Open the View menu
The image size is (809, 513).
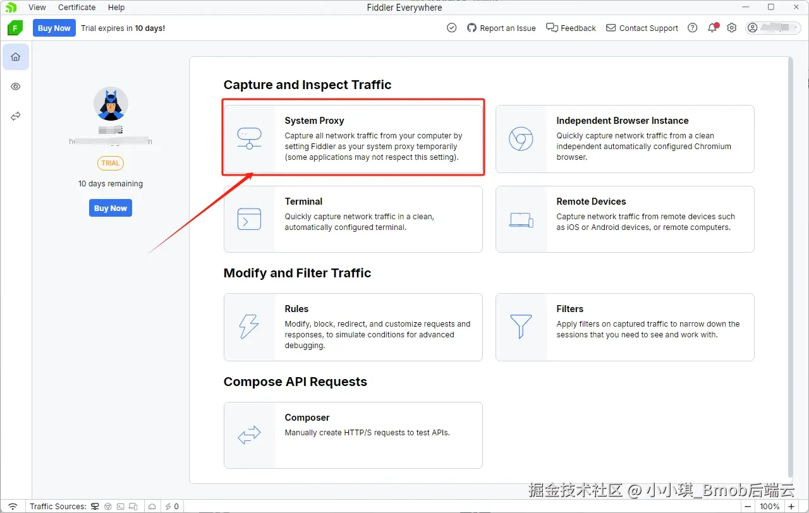(x=37, y=7)
